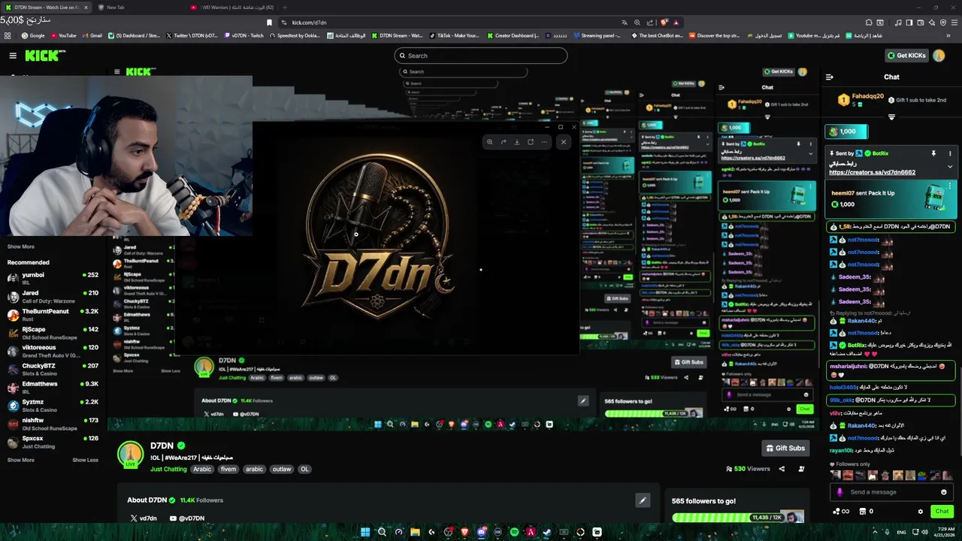Viewport: 962px width, 541px height.
Task: Open Spotify from the taskbar
Action: [514, 532]
